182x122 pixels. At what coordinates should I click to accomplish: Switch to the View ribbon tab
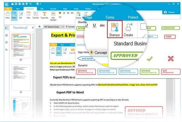18,9
